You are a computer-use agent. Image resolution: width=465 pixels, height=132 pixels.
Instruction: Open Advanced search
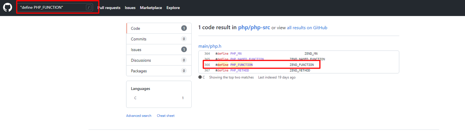pyautogui.click(x=139, y=116)
